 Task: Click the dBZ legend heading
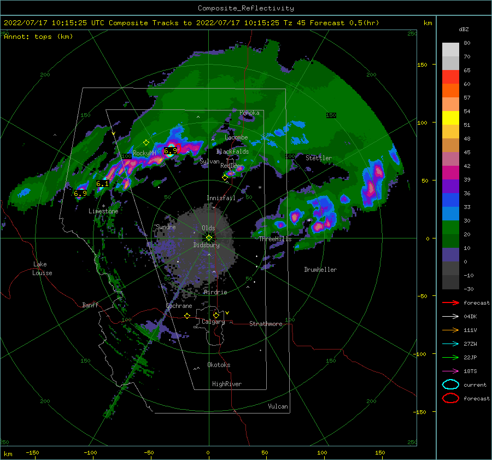point(464,30)
